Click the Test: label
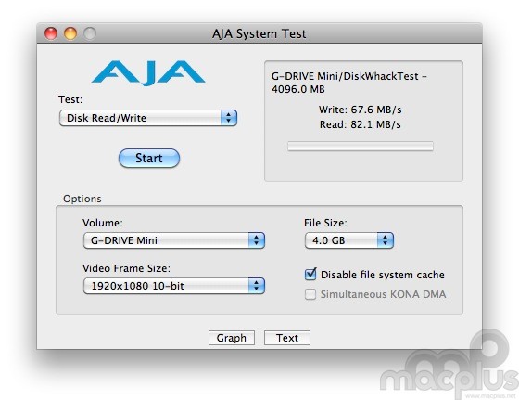 coord(70,99)
